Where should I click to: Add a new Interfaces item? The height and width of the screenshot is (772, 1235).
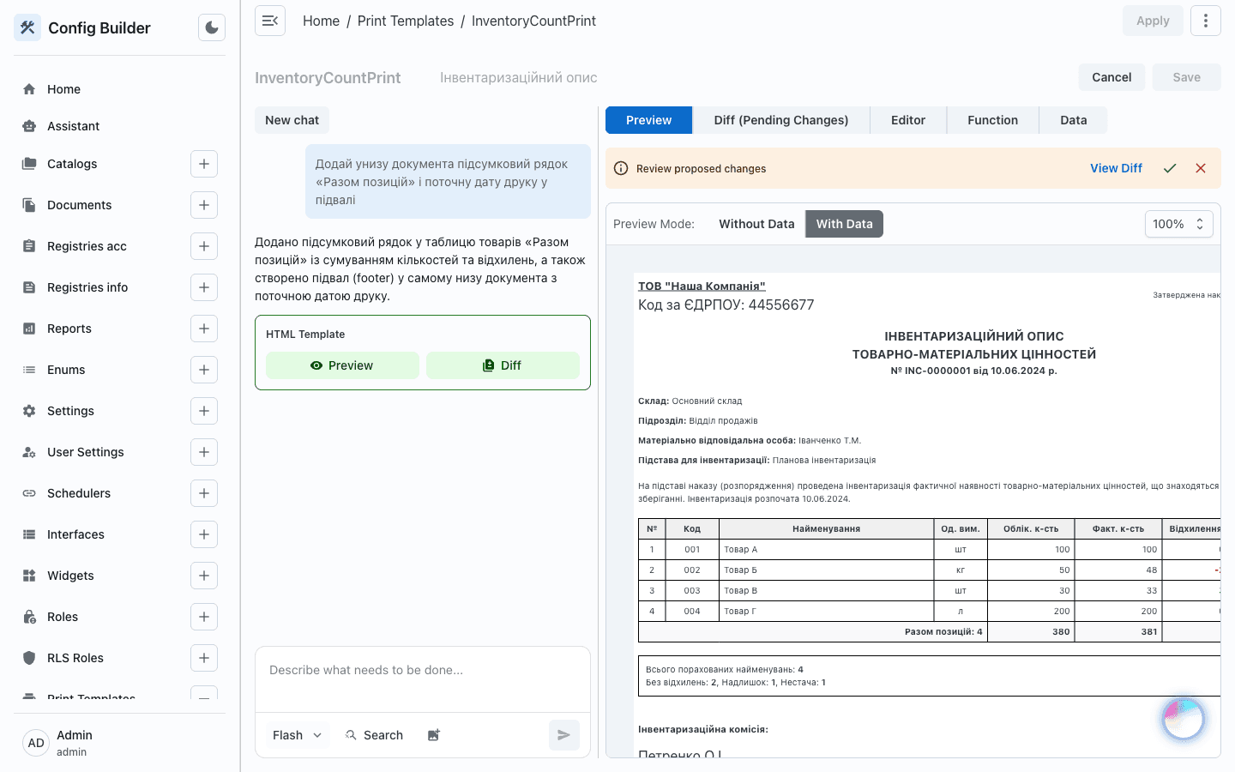[204, 534]
